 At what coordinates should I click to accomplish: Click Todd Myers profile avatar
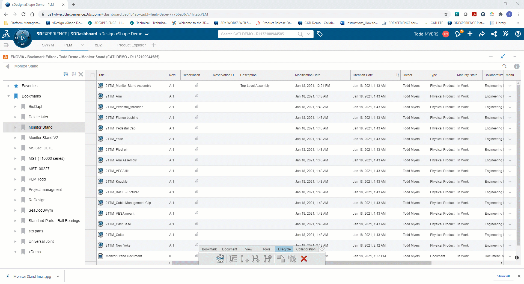coord(446,34)
